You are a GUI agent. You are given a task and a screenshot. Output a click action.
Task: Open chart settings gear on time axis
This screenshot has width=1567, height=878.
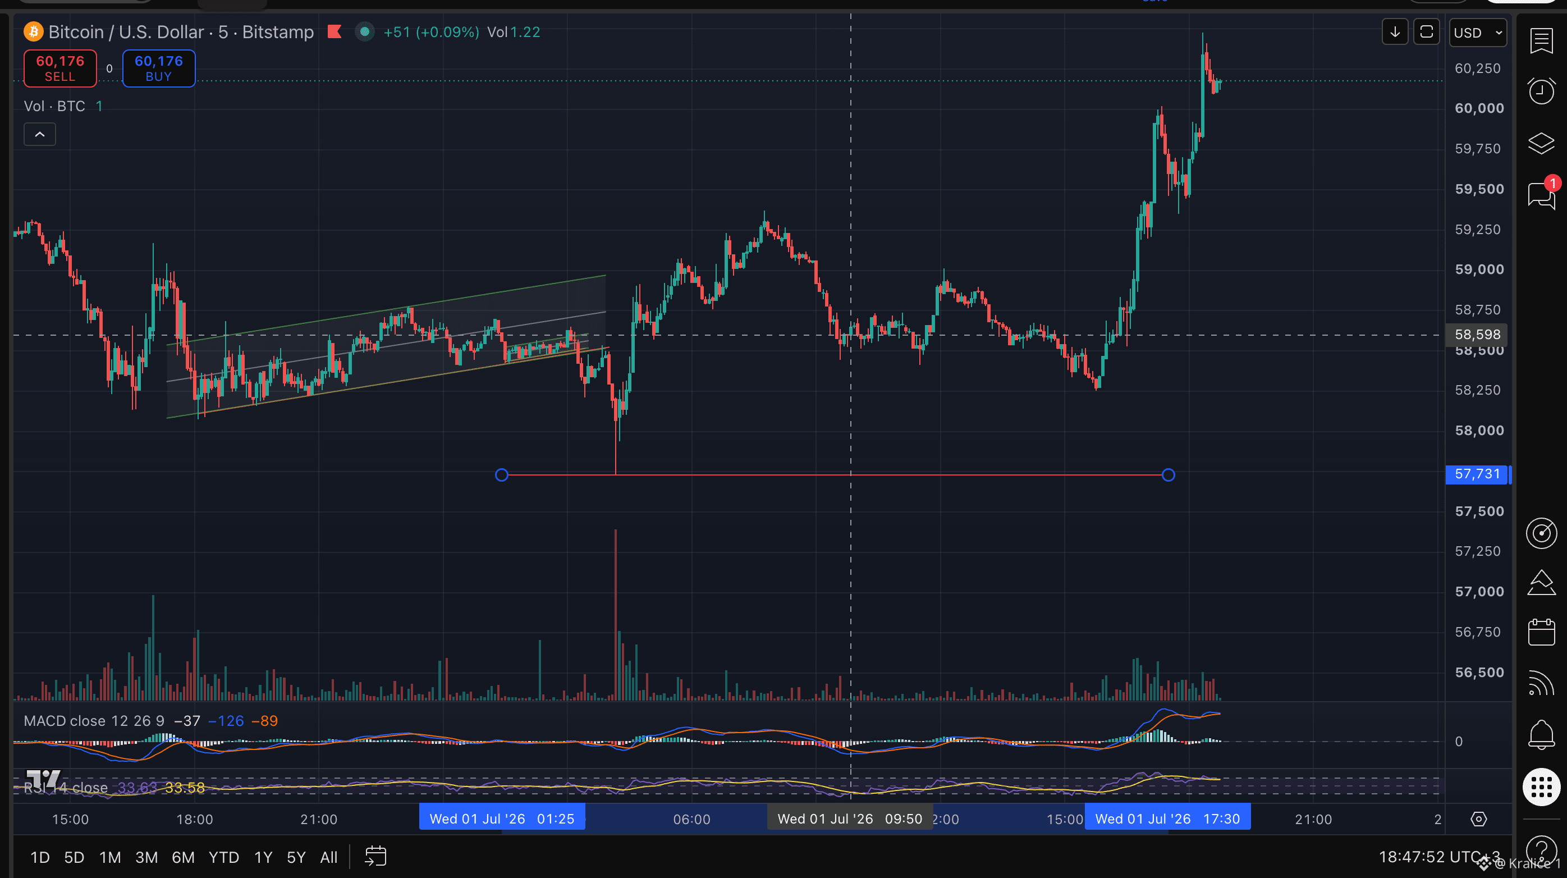point(1479,819)
